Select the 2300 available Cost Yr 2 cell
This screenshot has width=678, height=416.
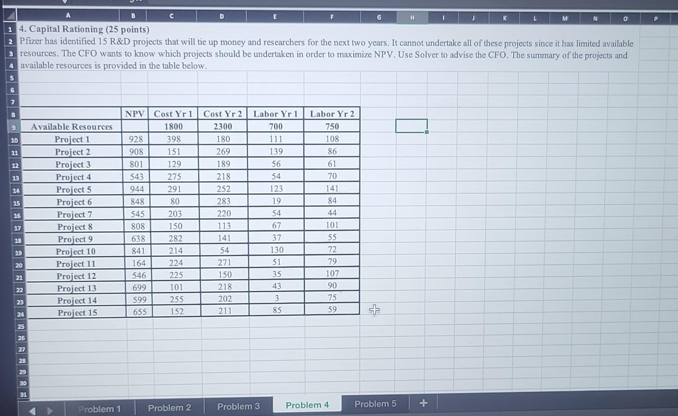coord(223,126)
